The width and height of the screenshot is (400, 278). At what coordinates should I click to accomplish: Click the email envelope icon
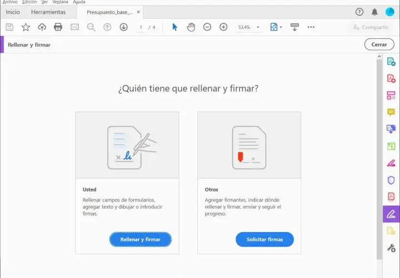point(74,27)
